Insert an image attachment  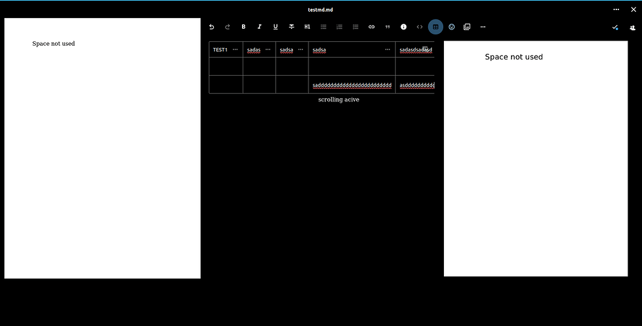click(466, 27)
